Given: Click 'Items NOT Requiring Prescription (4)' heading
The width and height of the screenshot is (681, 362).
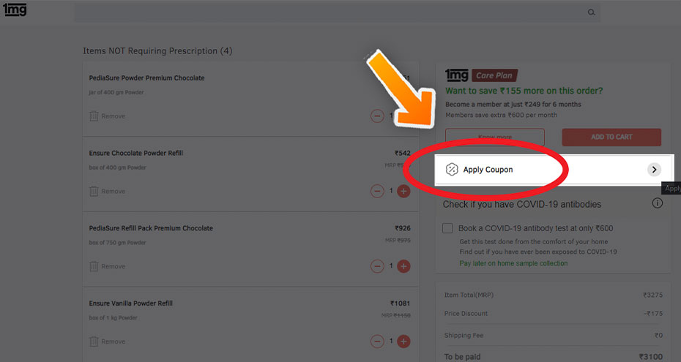Looking at the screenshot, I should click(157, 50).
